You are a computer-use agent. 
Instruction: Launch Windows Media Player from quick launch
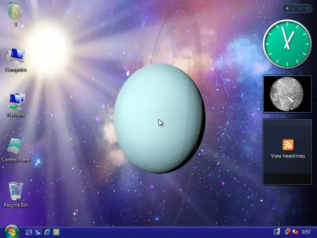pos(56,232)
